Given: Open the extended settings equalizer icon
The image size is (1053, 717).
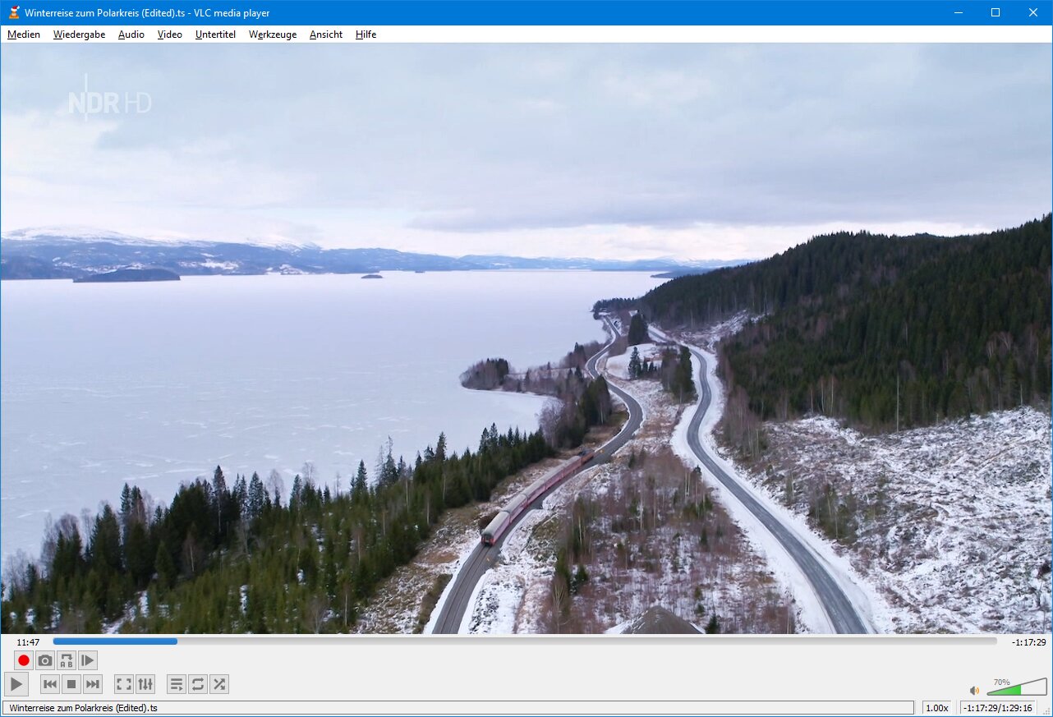Looking at the screenshot, I should click(145, 684).
